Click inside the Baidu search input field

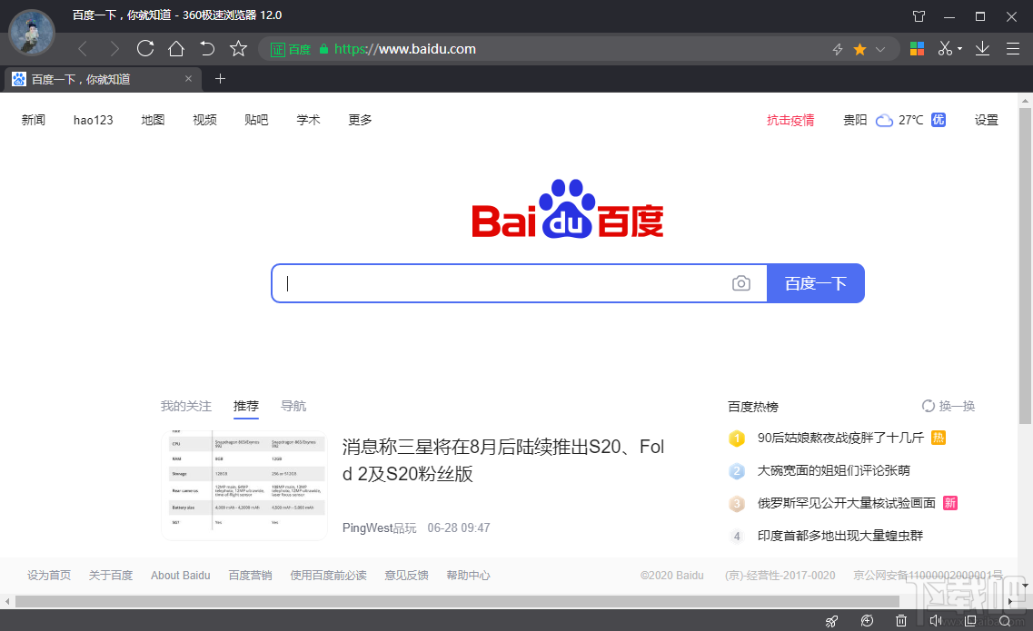500,282
